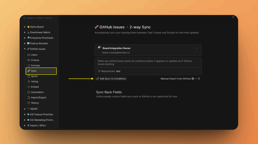Click the Sprint icon in sidebar
Viewport: 258px width, 144px height.
[29, 76]
